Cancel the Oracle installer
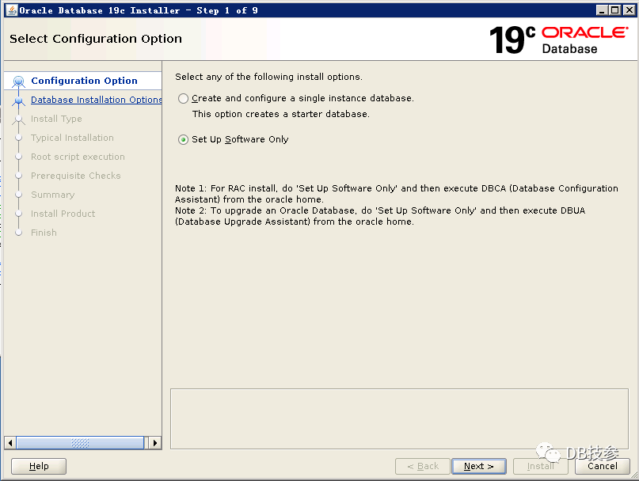This screenshot has width=639, height=481. pos(602,466)
